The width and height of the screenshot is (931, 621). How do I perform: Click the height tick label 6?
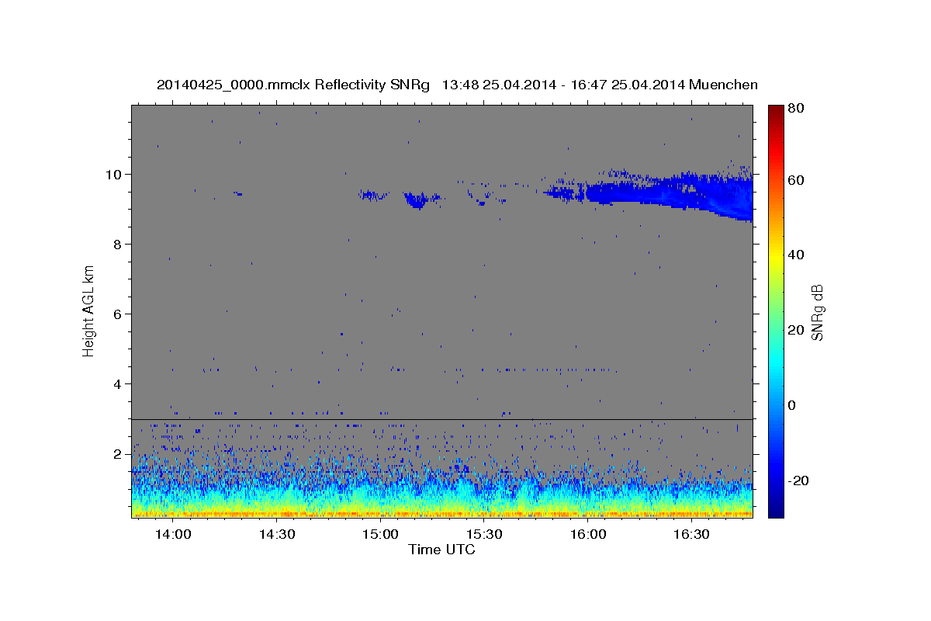pyautogui.click(x=119, y=314)
